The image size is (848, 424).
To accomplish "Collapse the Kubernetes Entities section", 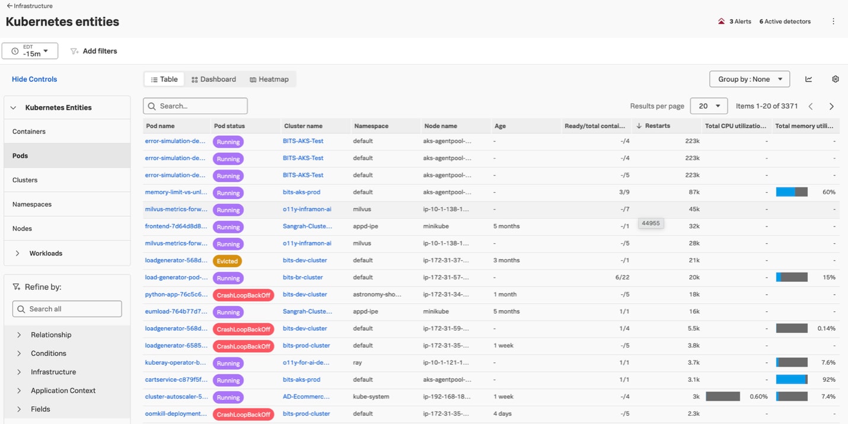I will click(14, 108).
